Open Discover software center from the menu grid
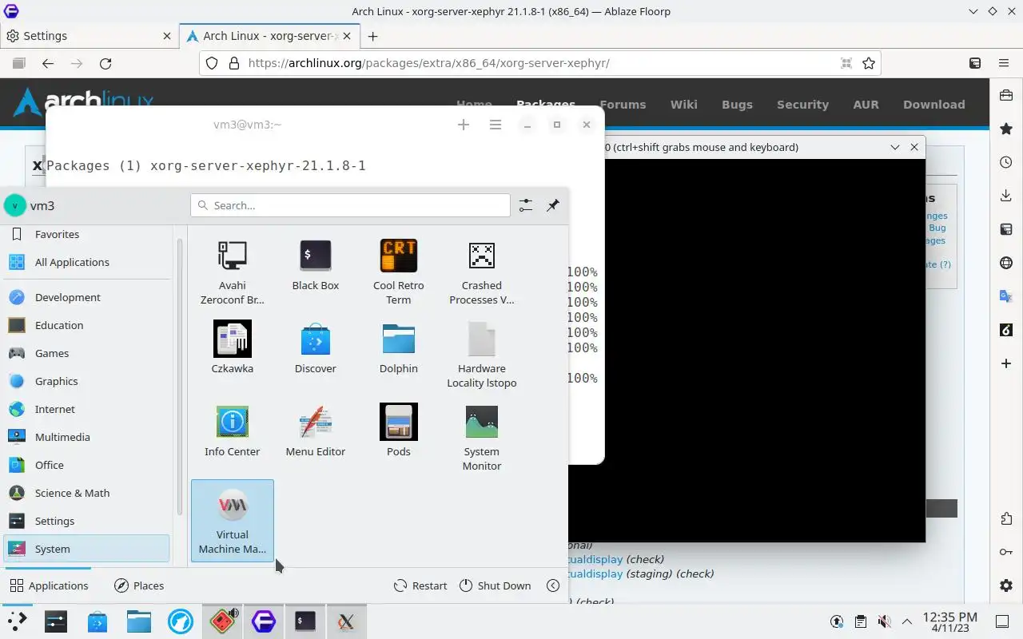The height and width of the screenshot is (639, 1023). click(x=315, y=355)
